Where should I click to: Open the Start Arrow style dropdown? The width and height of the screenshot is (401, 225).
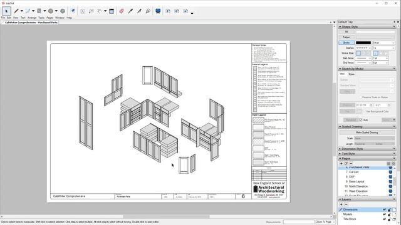pyautogui.click(x=363, y=58)
